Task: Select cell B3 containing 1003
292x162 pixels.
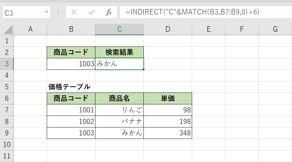Action: 71,64
